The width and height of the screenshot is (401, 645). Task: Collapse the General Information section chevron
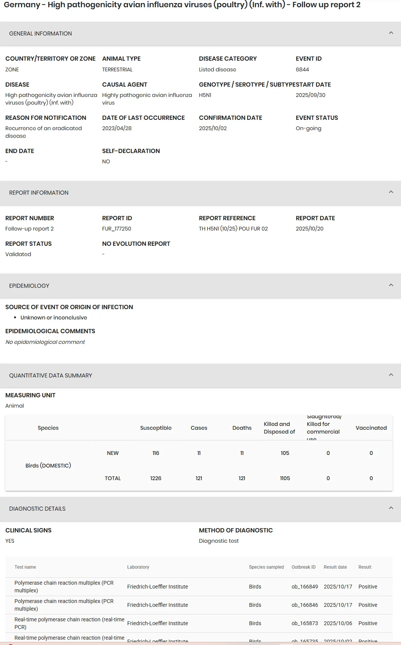click(x=391, y=33)
